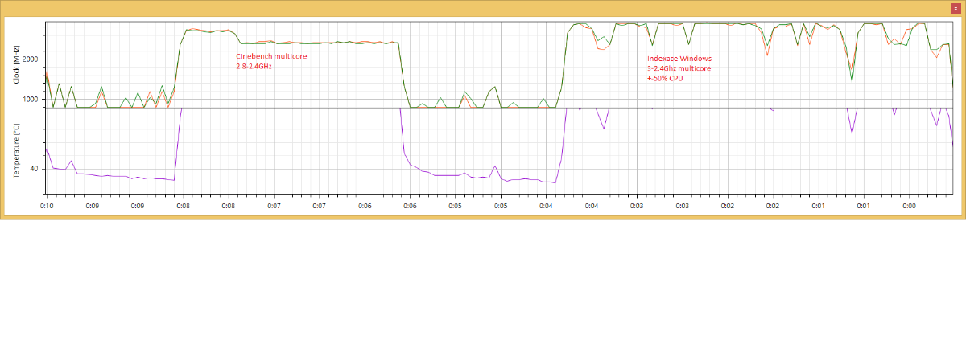The width and height of the screenshot is (966, 356).
Task: Click the leftmost 0:06 time axis label
Action: (365, 206)
